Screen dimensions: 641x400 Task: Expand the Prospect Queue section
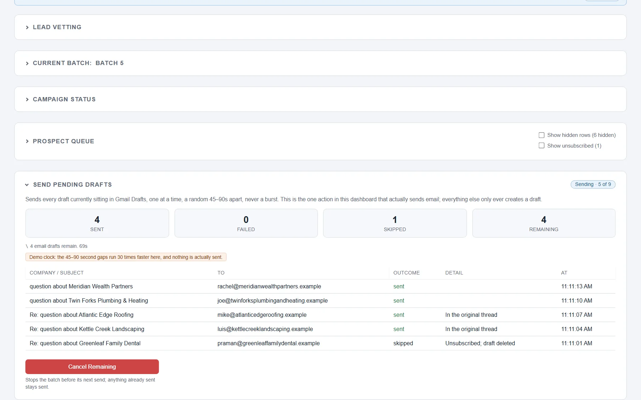click(x=63, y=141)
